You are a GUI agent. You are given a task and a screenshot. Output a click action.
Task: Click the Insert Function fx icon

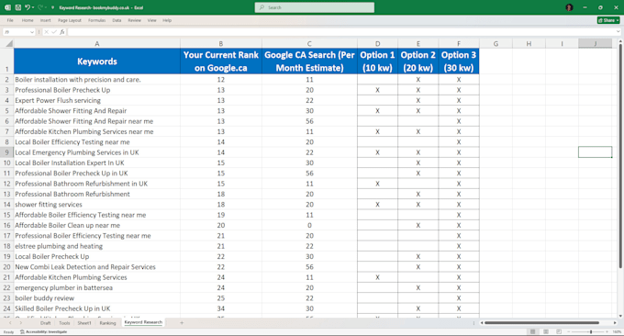62,32
